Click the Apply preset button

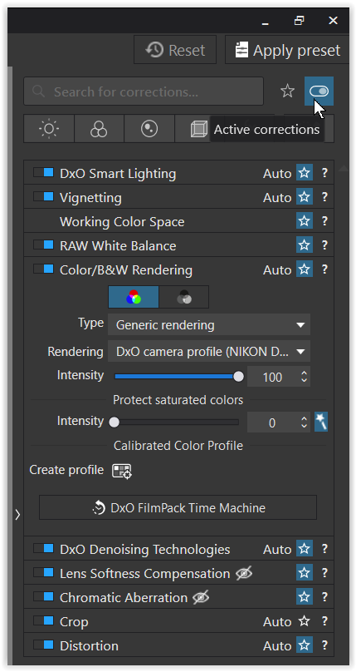click(288, 50)
